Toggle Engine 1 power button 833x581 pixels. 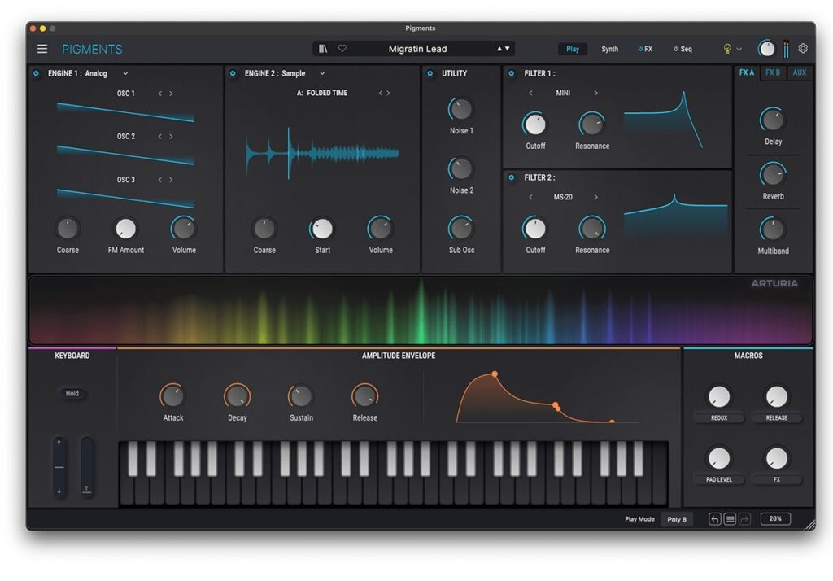(36, 73)
